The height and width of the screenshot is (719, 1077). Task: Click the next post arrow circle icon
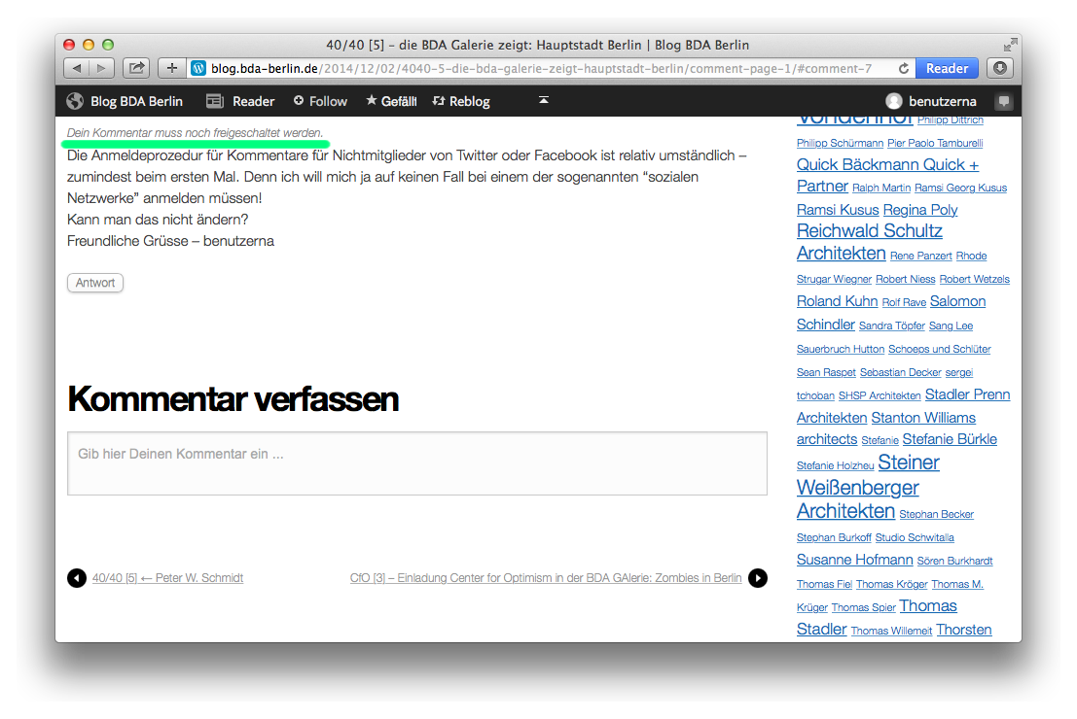coord(757,578)
